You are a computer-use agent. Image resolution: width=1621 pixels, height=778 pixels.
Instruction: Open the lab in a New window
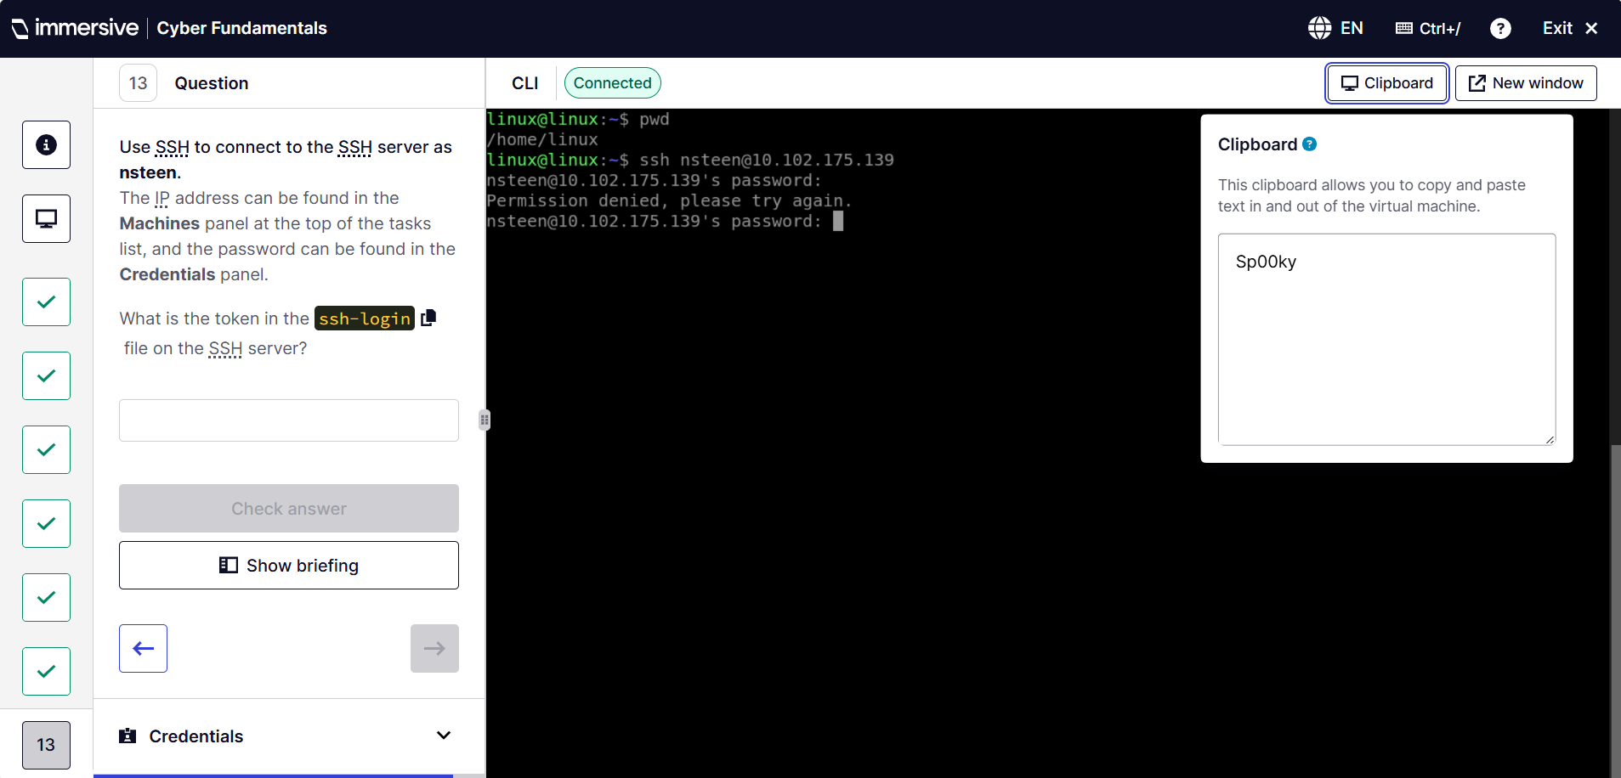coord(1526,82)
